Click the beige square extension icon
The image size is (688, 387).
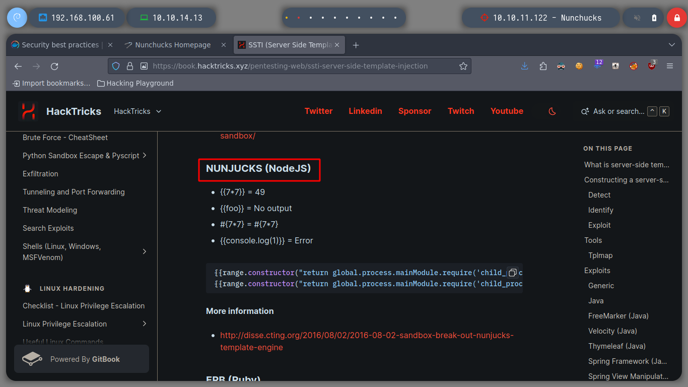tap(615, 66)
